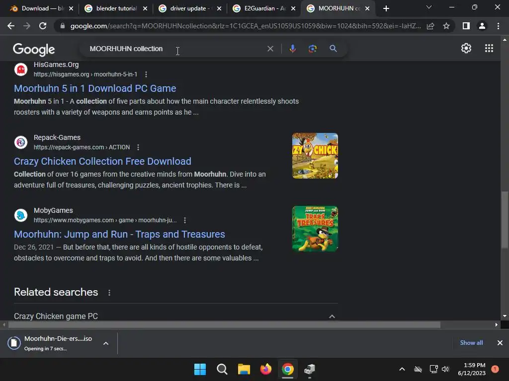The width and height of the screenshot is (509, 381).
Task: Open more options for HisGames.Org result
Action: click(x=146, y=74)
